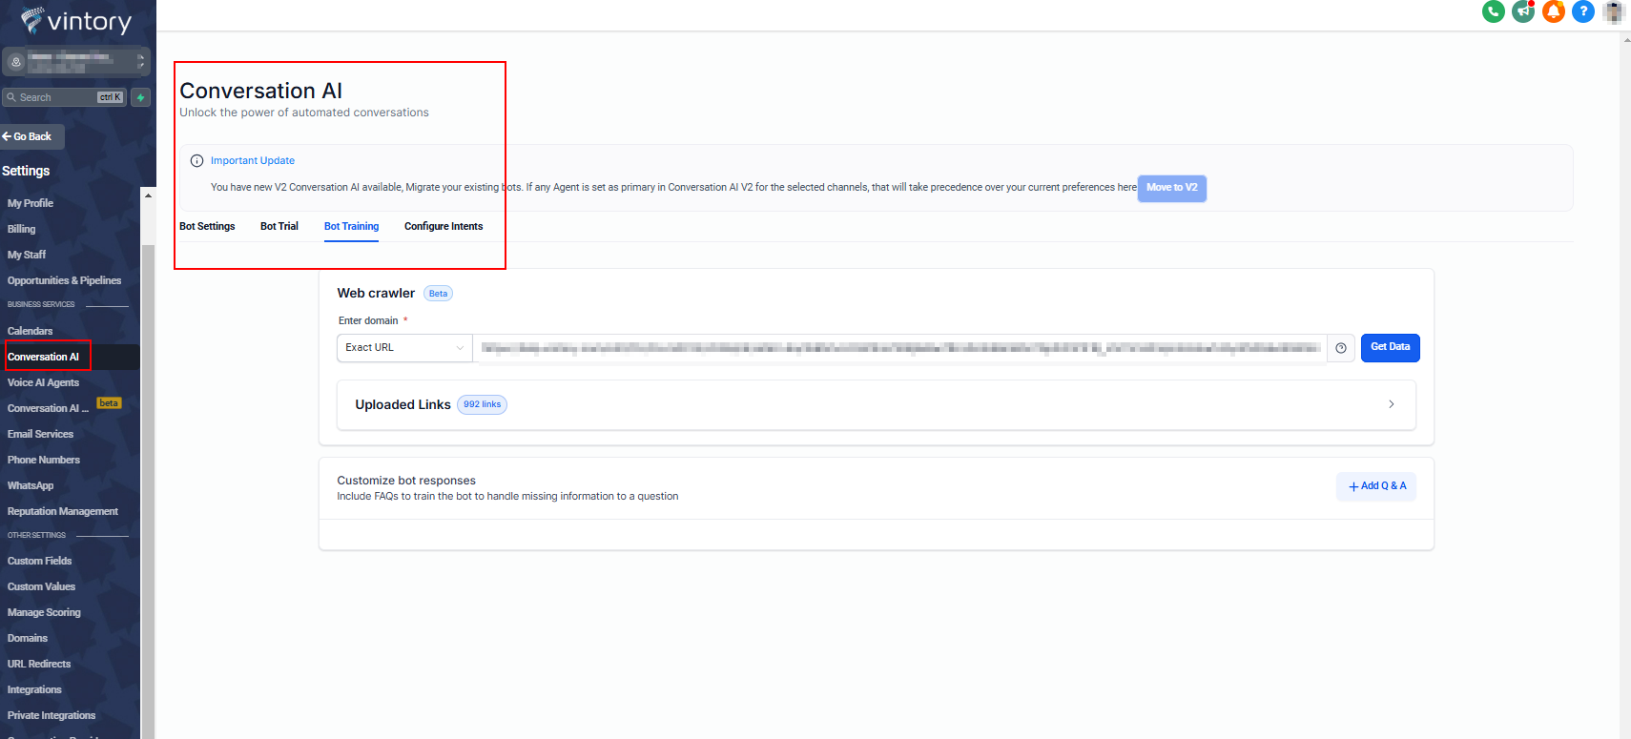Screen dimensions: 1631x739
Task: Focus the sidebar Search field
Action: point(64,97)
